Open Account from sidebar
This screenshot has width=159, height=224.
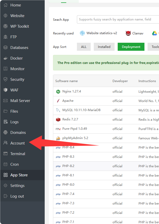click(x=22, y=143)
